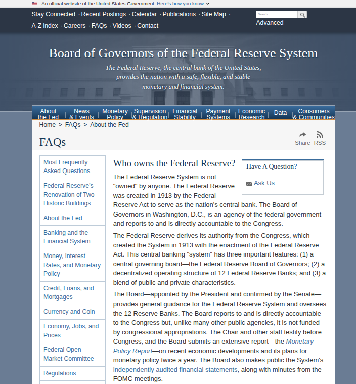Open Money, Interest Rates, and Monetary Policy
The image size is (356, 384).
tap(72, 265)
